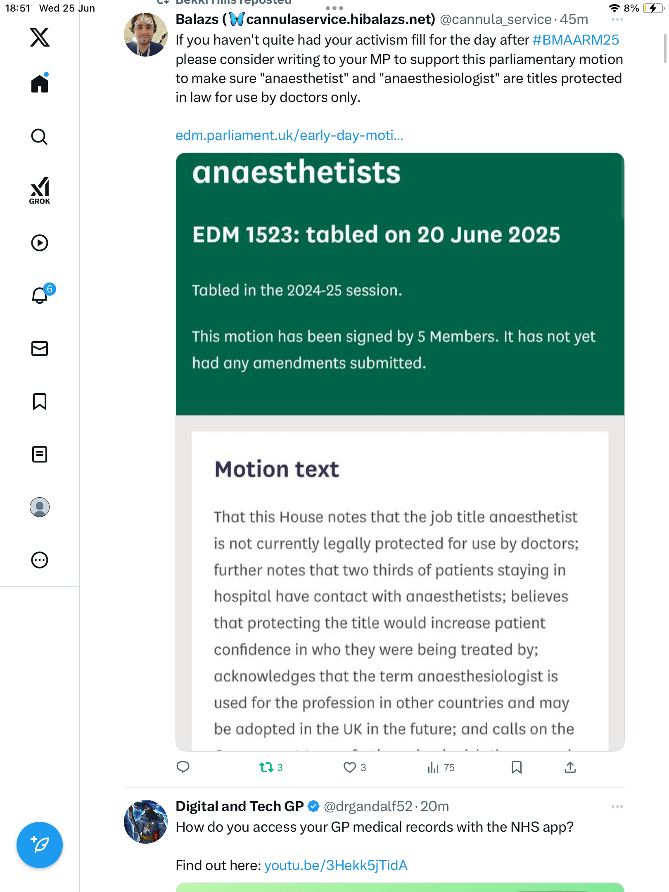Expand the sidebar More circle menu
669x892 pixels.
[40, 560]
